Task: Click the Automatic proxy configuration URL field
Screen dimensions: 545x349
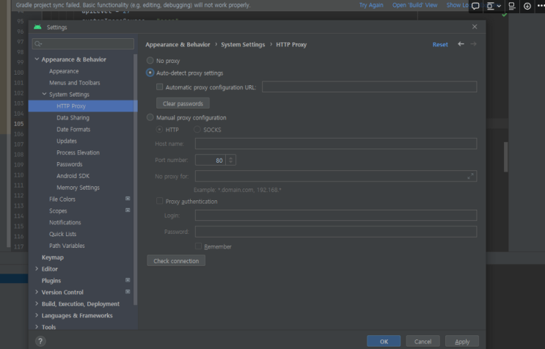Action: (x=369, y=87)
